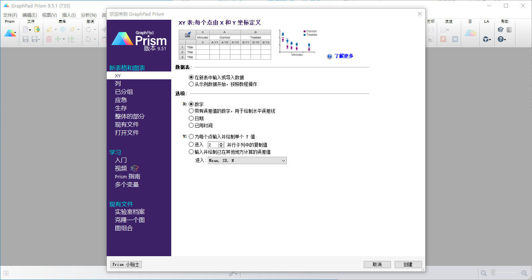Click the print preview printer icon
This screenshot has width=532, height=280.
431,39
